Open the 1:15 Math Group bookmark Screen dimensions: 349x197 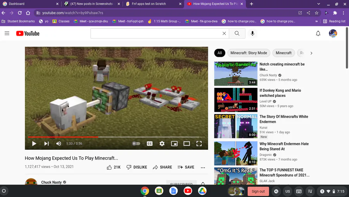tap(164, 21)
